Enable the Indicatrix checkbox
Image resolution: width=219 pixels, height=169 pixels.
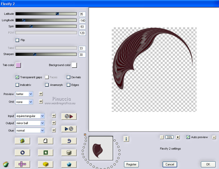click(17, 85)
